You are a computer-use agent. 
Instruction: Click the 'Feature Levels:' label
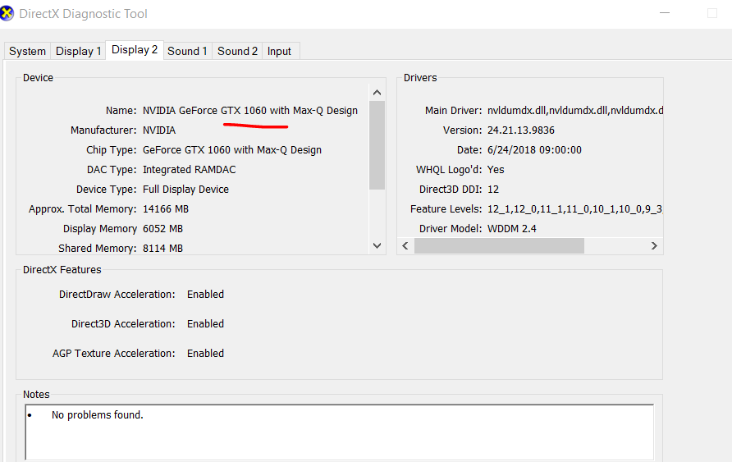(x=446, y=209)
